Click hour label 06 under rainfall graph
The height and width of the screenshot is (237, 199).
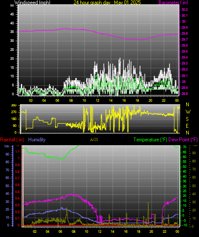(x=60, y=231)
